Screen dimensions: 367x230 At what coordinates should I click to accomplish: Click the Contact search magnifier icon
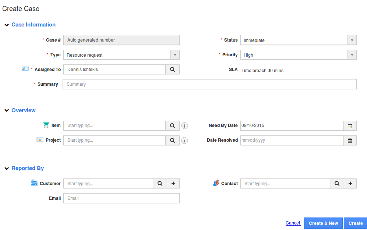click(337, 184)
